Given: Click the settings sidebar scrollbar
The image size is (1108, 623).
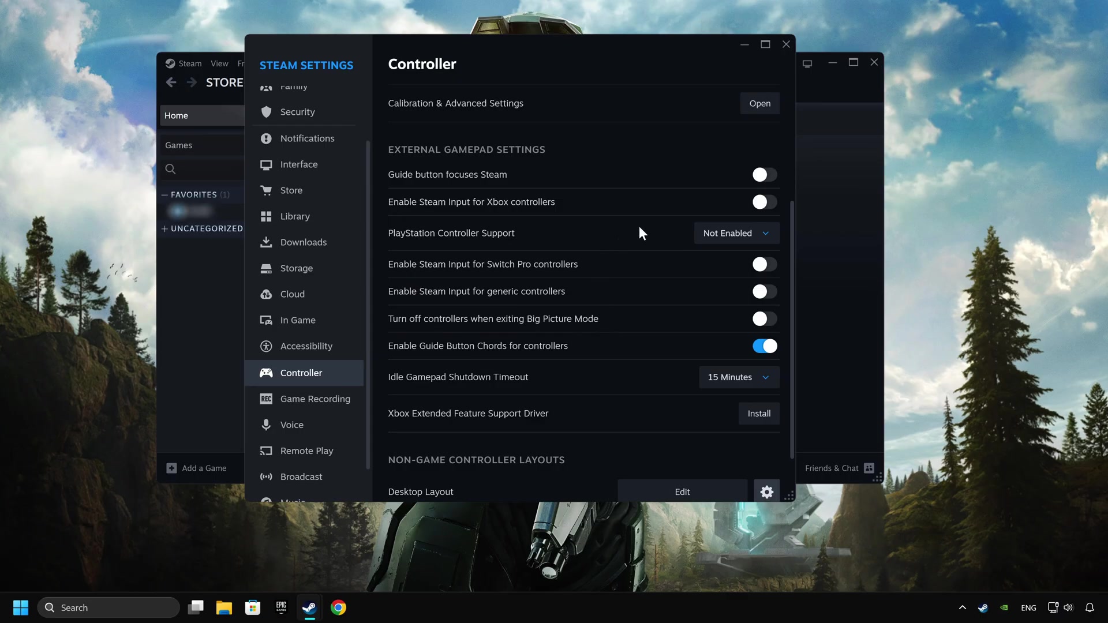Looking at the screenshot, I should tap(368, 305).
